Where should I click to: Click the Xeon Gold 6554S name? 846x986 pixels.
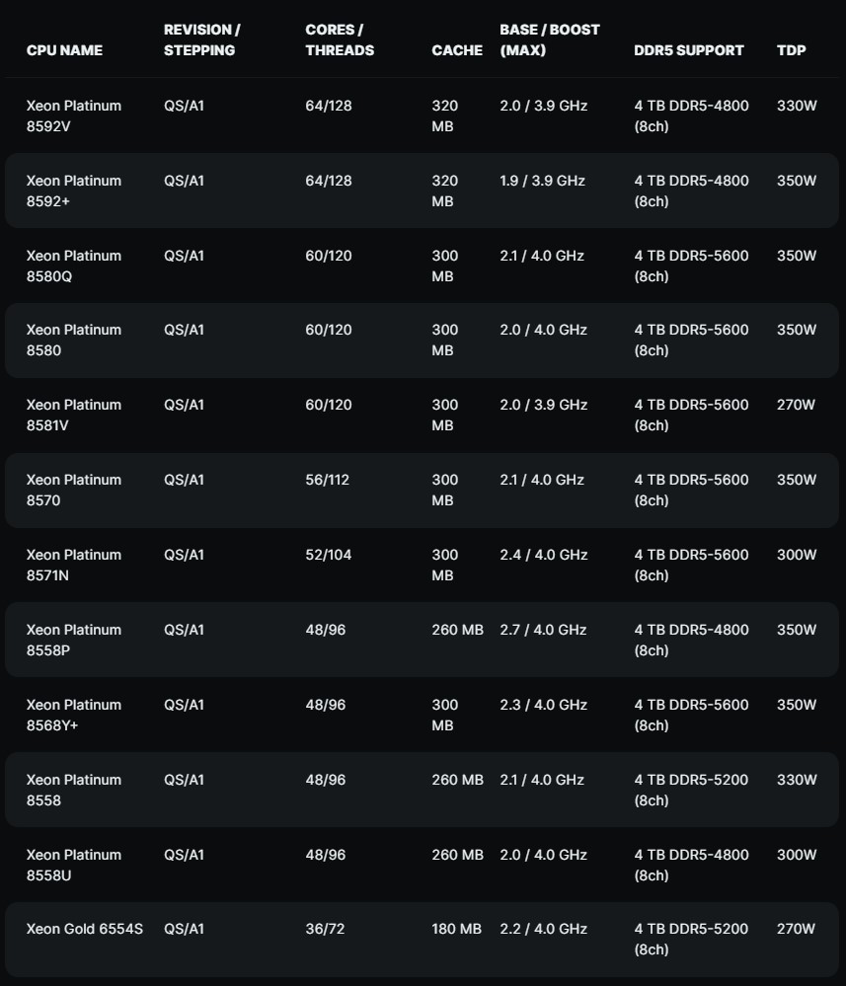coord(85,929)
